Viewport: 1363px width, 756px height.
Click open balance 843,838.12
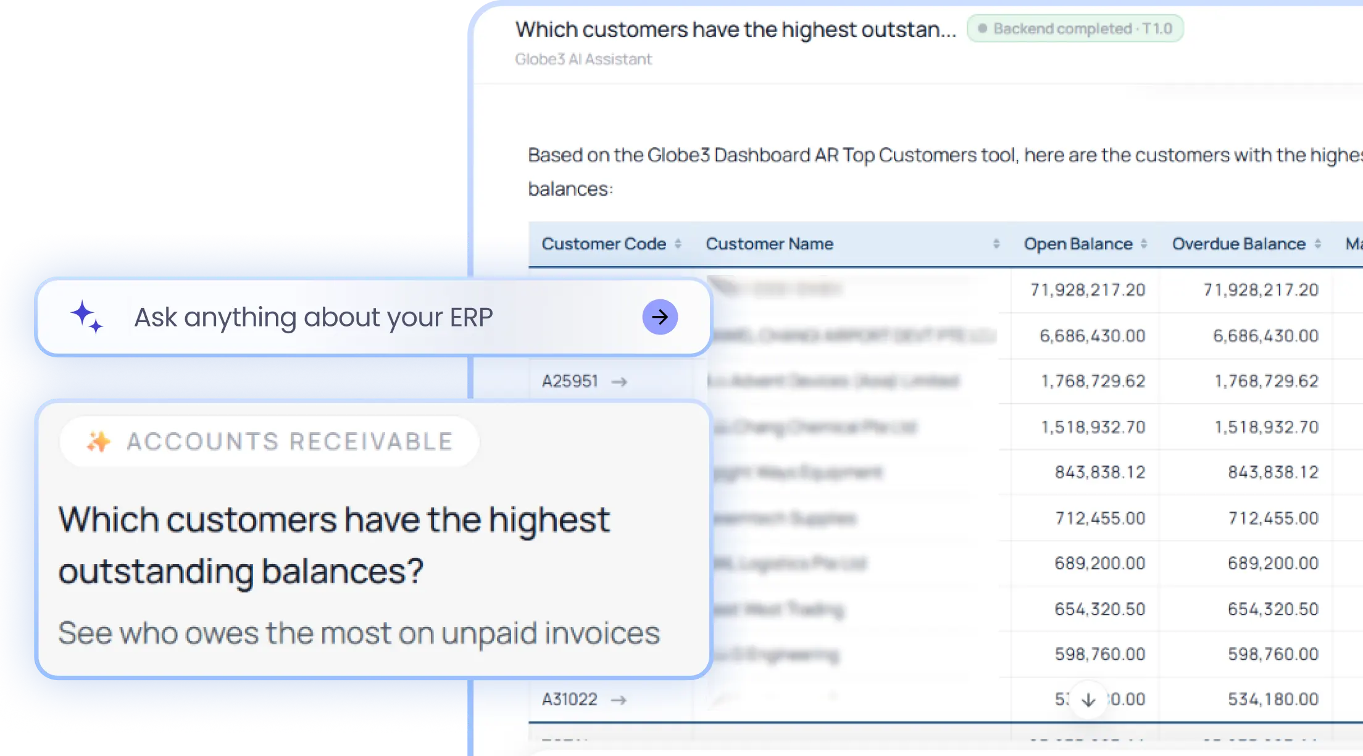[x=1100, y=473]
